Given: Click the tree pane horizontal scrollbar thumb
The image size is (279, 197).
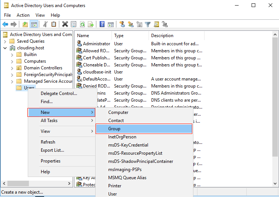Looking at the screenshot, I should (x=18, y=183).
